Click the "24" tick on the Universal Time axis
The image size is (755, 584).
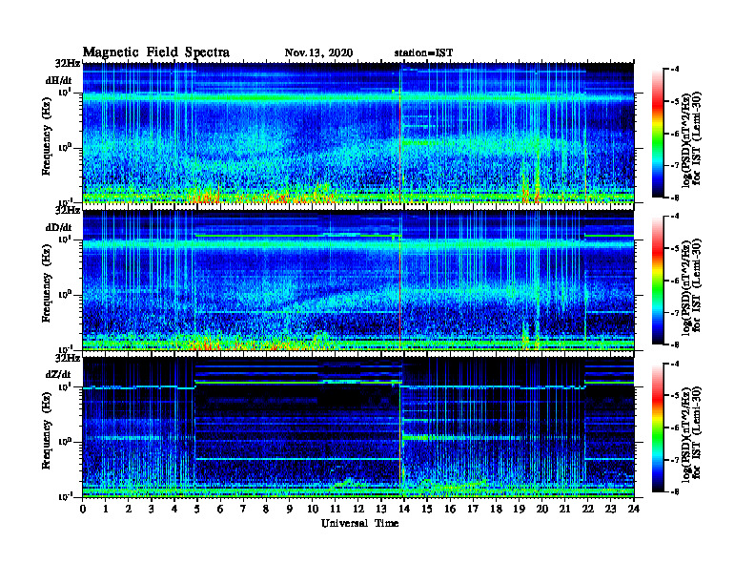click(x=634, y=509)
